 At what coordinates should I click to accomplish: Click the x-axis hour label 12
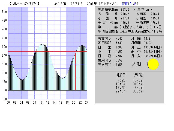pos(48,103)
